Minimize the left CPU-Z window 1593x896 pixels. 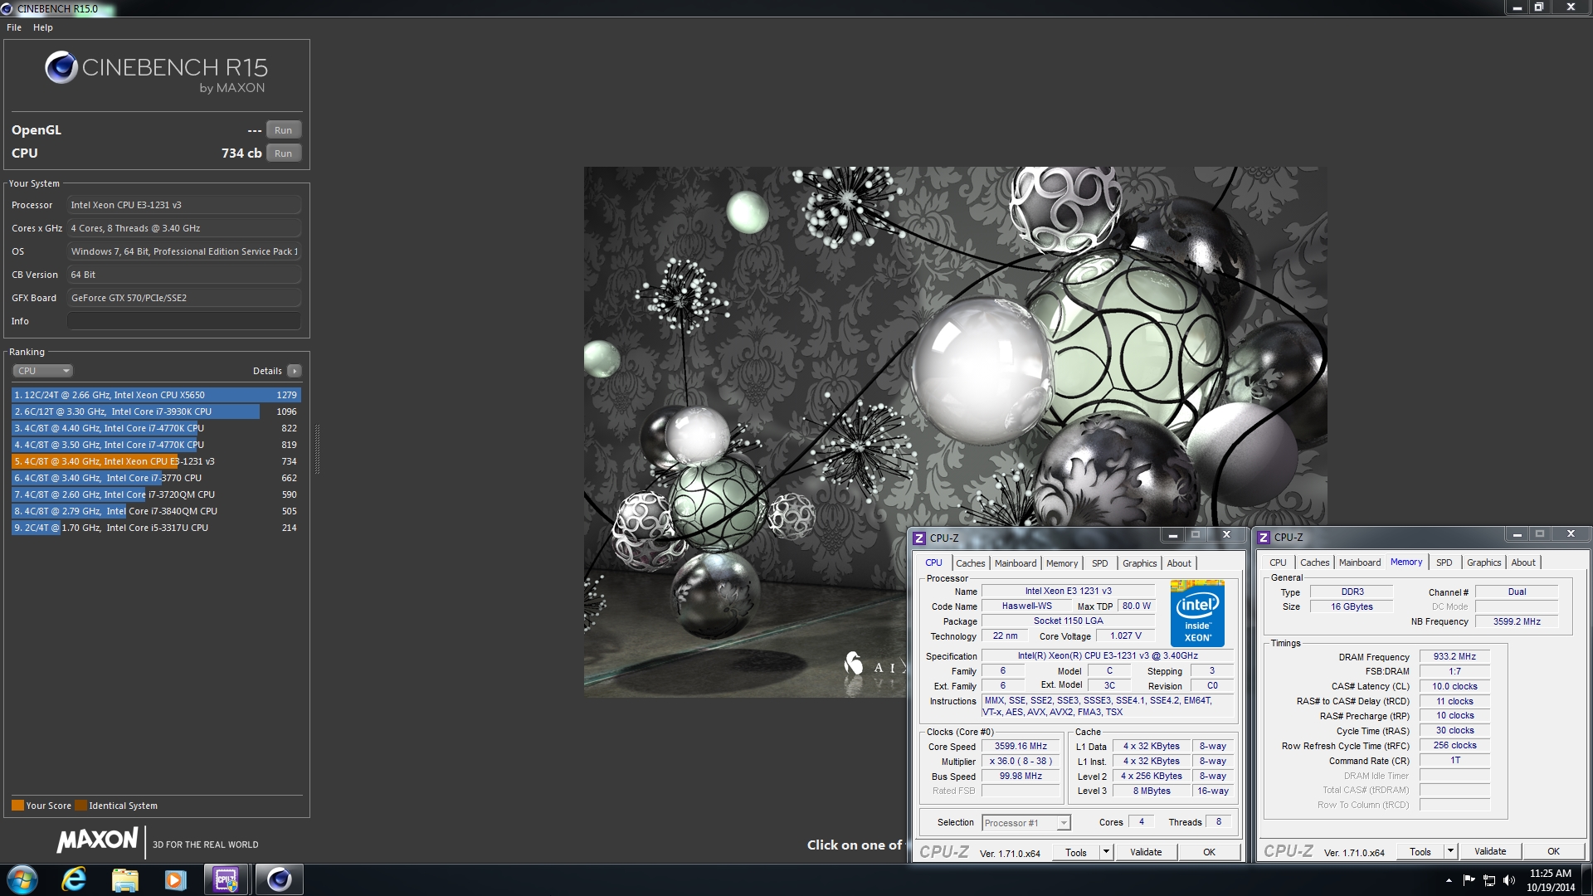click(x=1173, y=535)
